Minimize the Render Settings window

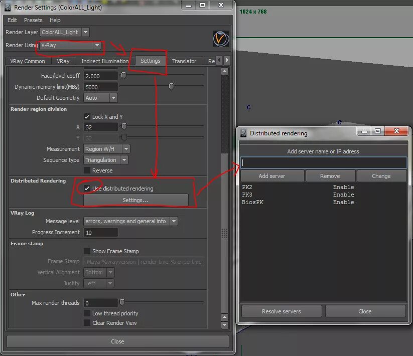tap(189, 5)
